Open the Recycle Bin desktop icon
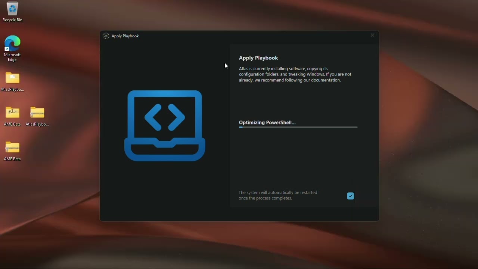This screenshot has height=269, width=478. (12, 12)
